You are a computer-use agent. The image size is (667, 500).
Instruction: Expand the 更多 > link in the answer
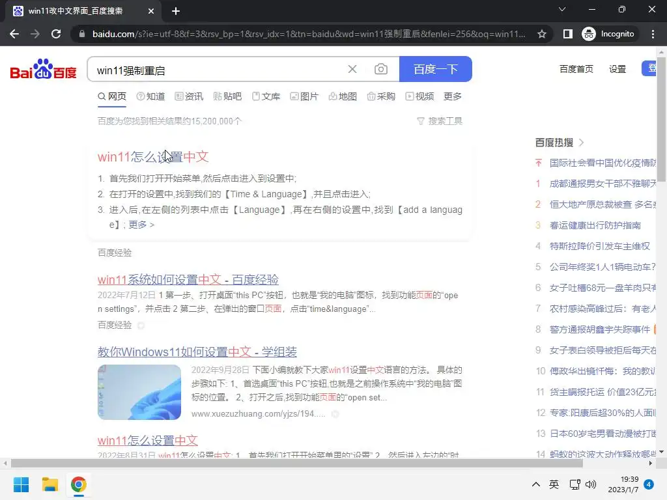(141, 225)
